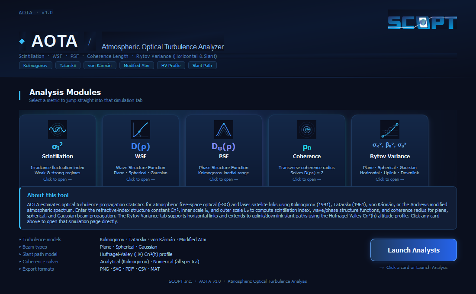Click the SCOPT logo
This screenshot has height=294, width=476.
[422, 22]
